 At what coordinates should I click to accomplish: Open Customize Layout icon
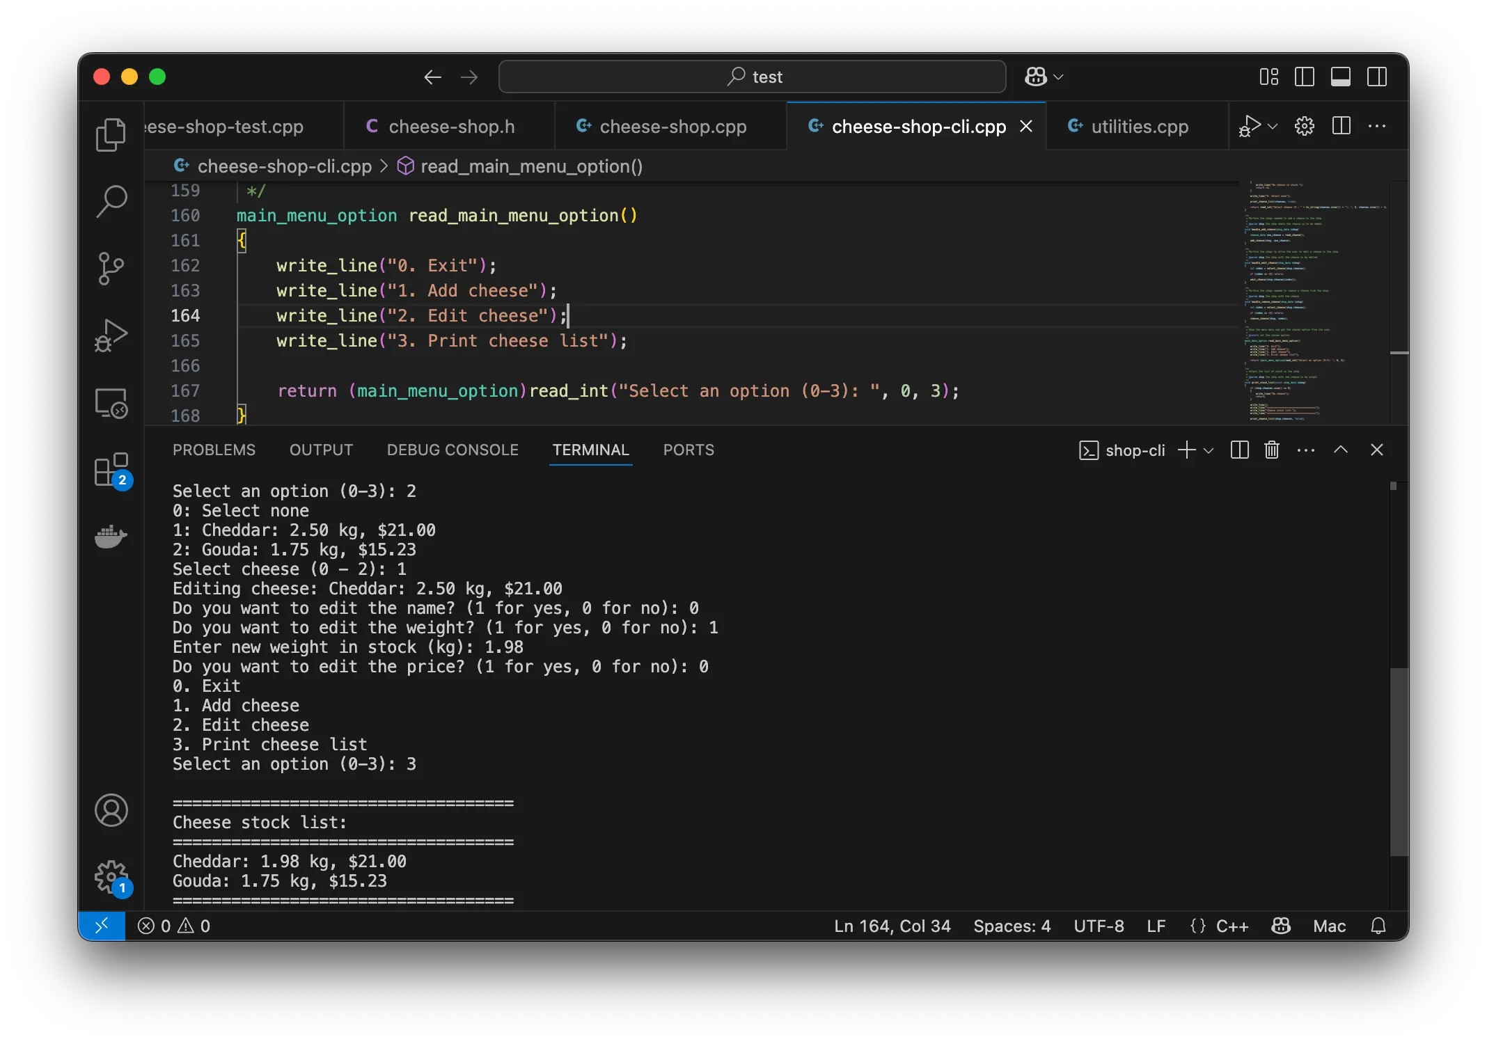[1268, 77]
